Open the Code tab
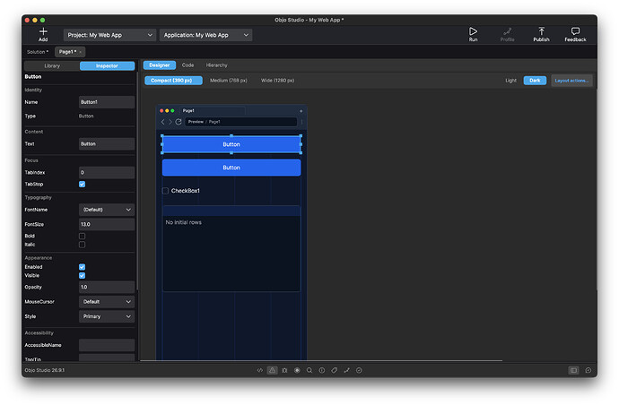 click(187, 65)
